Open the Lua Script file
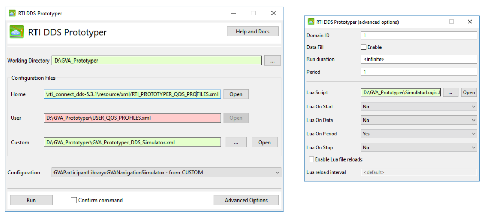Viewport: 489px width, 220px height. point(469,92)
